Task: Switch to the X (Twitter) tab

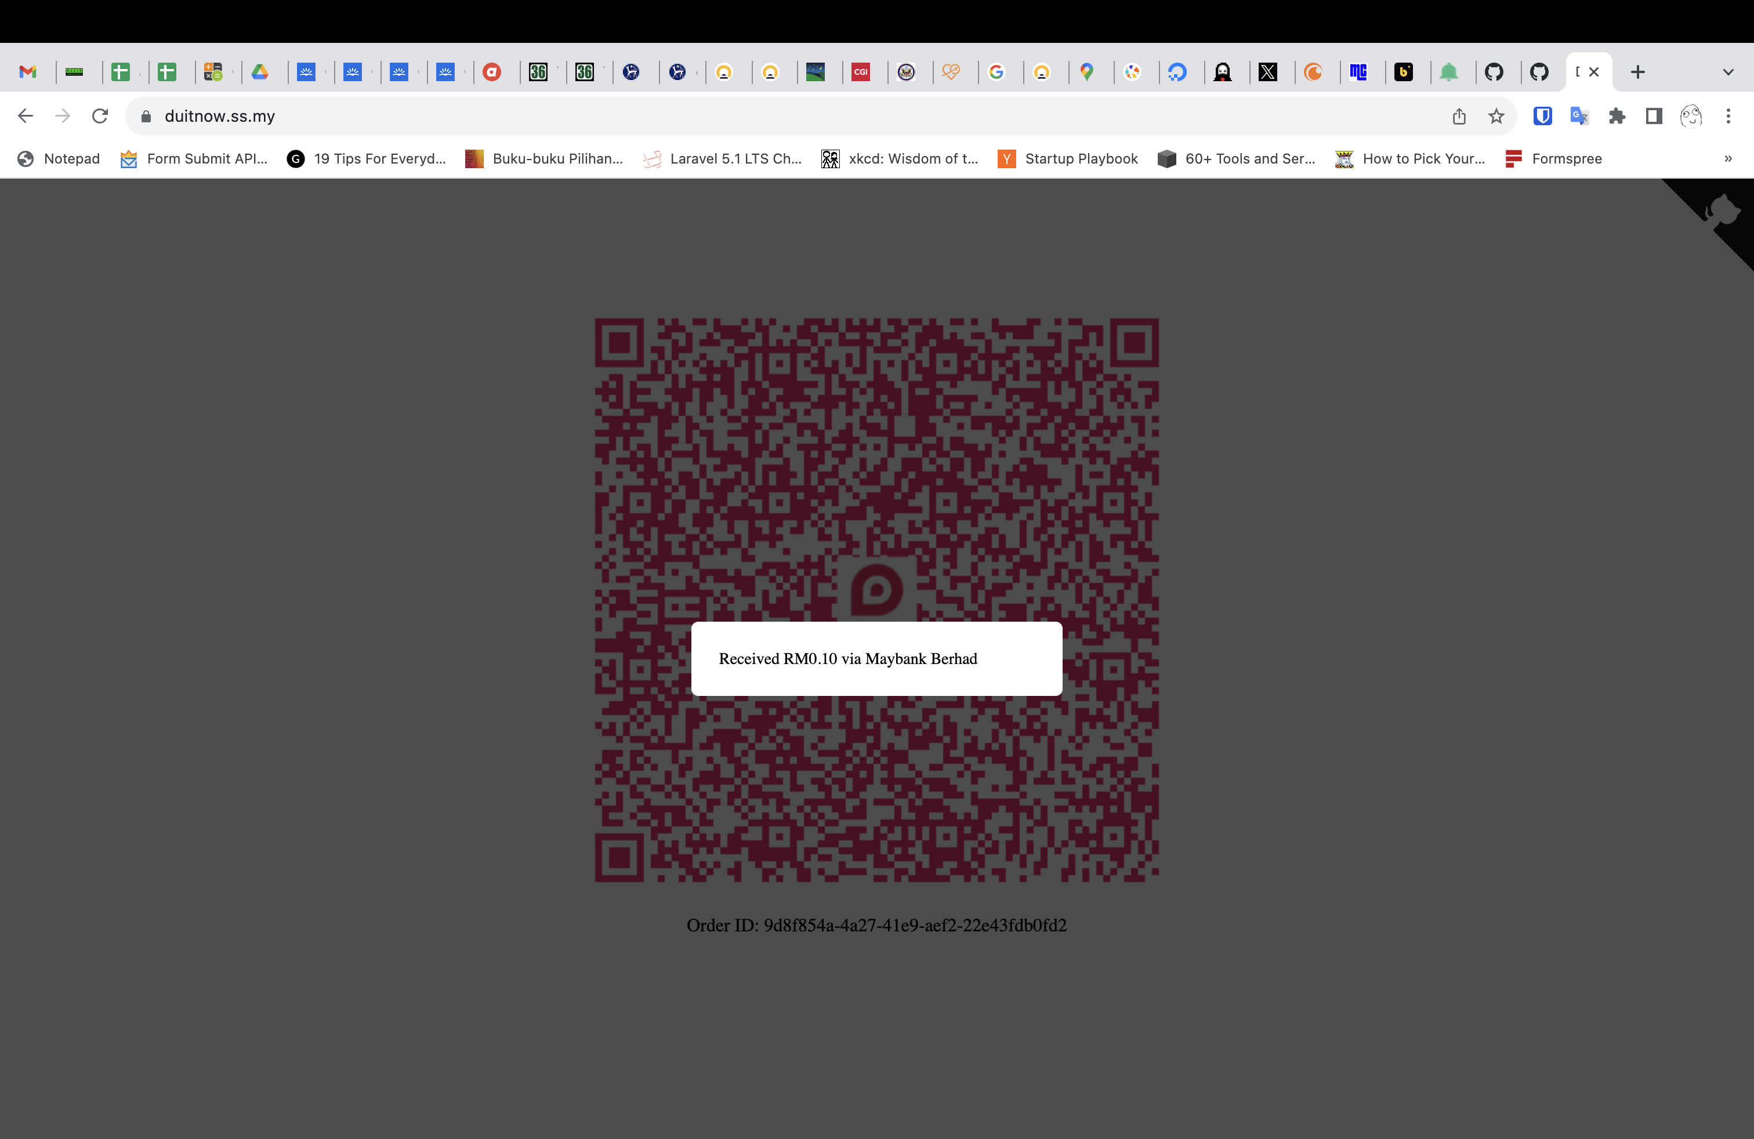Action: [1269, 72]
